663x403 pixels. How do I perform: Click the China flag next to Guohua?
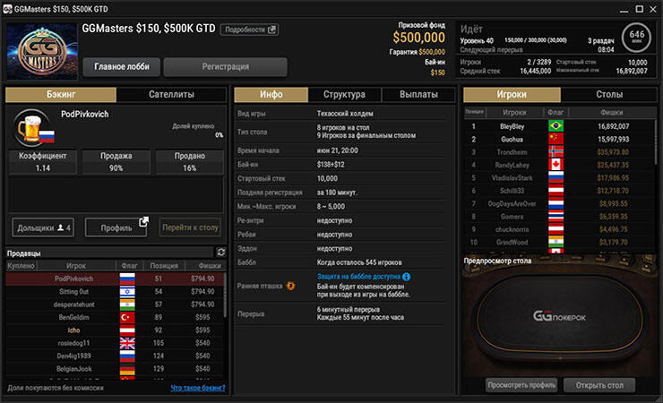559,140
